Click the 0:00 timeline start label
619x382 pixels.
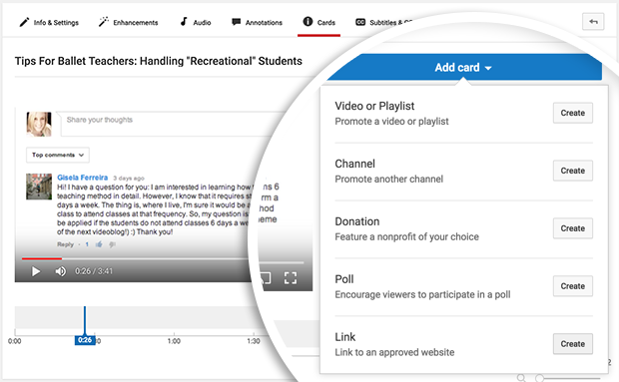point(15,341)
